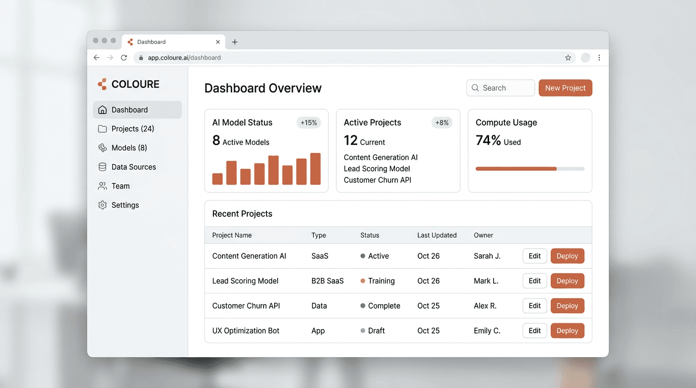
Task: Click the 74% Used value
Action: tap(498, 140)
